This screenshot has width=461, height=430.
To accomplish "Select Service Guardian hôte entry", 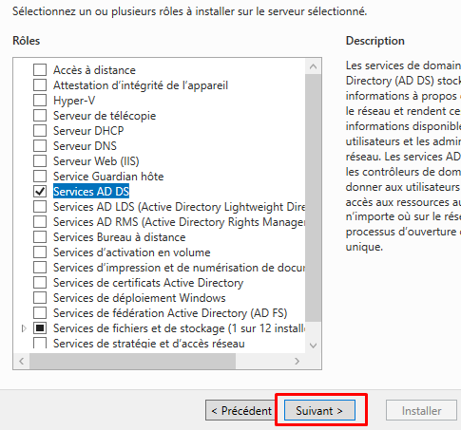I will (x=108, y=177).
